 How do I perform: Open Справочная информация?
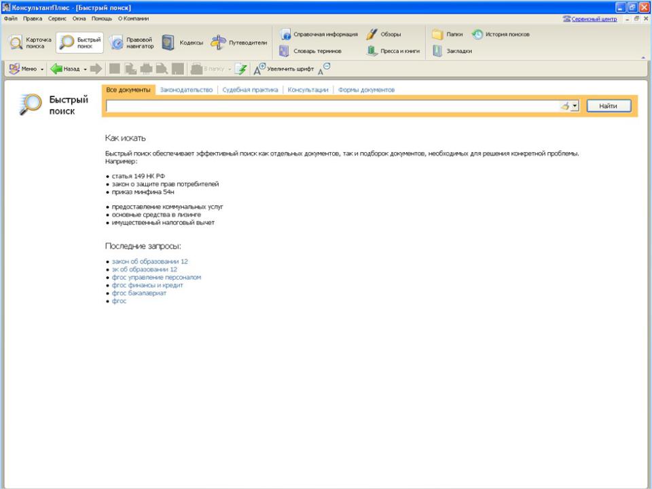coord(319,35)
